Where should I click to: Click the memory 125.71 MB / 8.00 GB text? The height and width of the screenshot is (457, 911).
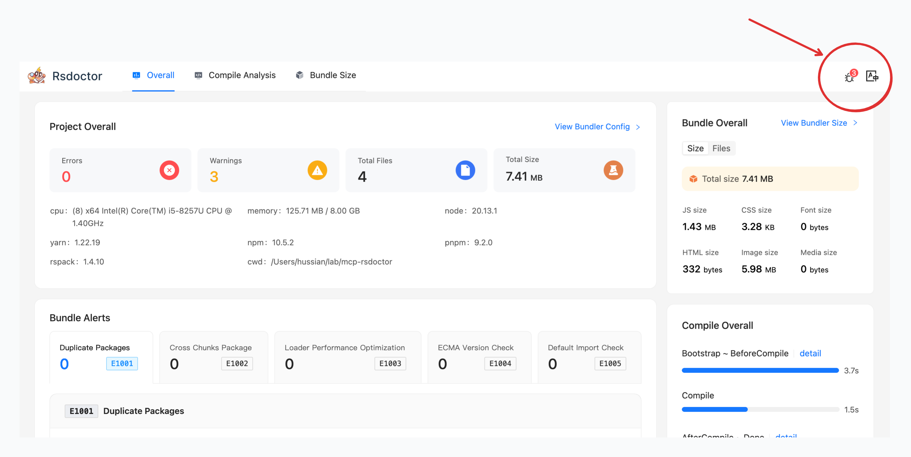322,211
